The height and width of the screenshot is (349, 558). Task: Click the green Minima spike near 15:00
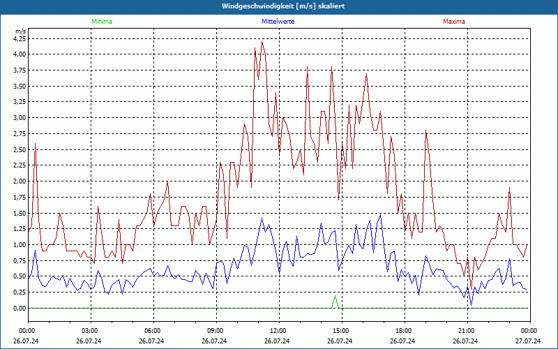pos(335,302)
